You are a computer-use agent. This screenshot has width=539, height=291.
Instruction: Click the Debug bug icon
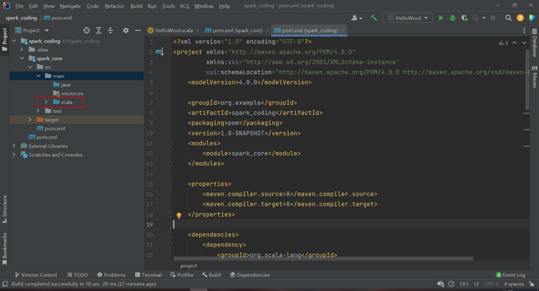(x=453, y=18)
